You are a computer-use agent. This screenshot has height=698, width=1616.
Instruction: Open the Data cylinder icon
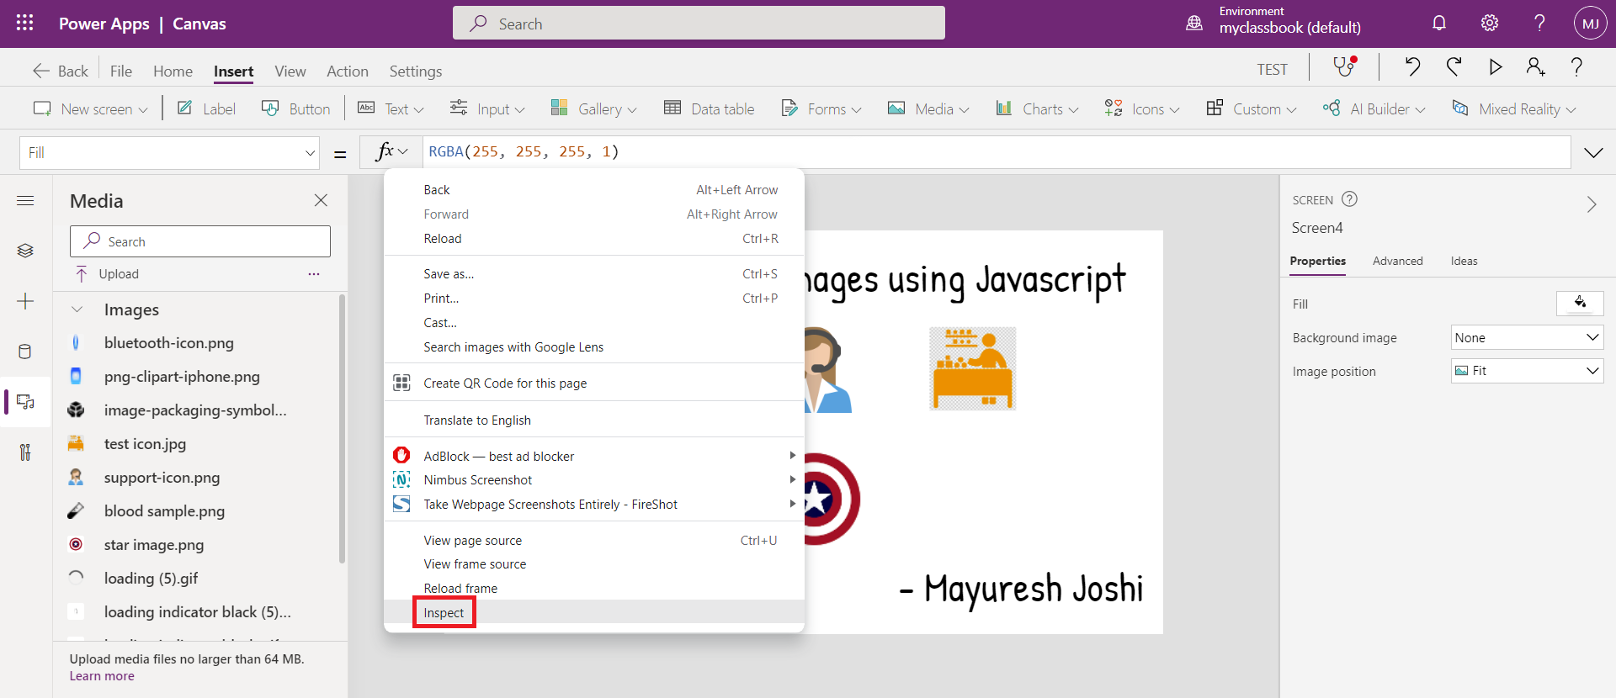click(25, 352)
